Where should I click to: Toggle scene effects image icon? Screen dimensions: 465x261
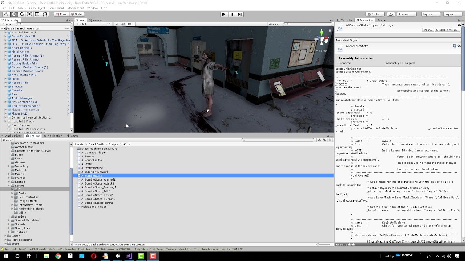pos(129,24)
